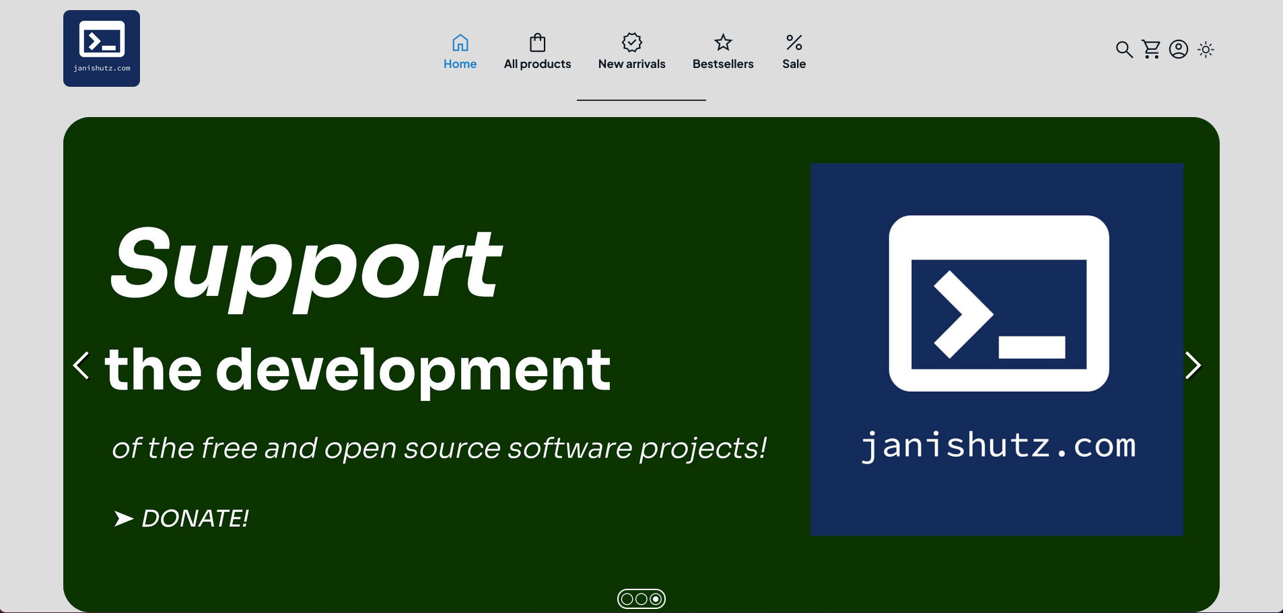The width and height of the screenshot is (1283, 613).
Task: Go to the janishutz.com logo in header
Action: click(x=102, y=48)
